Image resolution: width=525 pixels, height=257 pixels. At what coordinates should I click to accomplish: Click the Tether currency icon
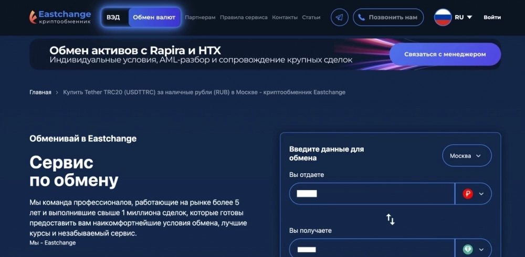pyautogui.click(x=468, y=249)
